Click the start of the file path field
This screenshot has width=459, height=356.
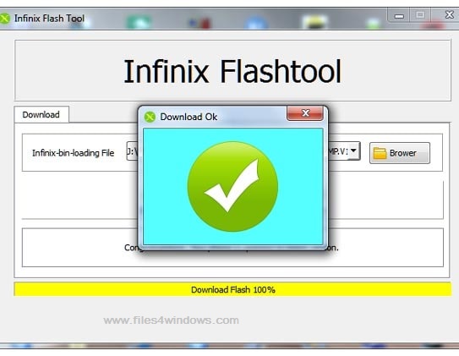[x=132, y=151]
